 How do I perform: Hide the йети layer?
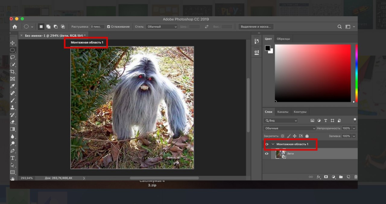point(267,154)
